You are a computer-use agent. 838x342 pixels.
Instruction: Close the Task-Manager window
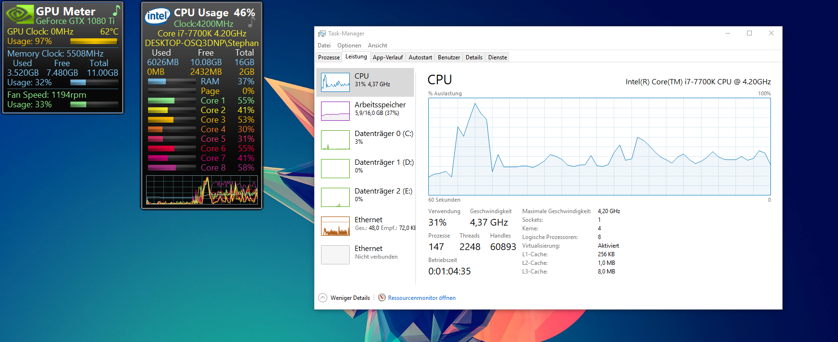click(x=771, y=33)
